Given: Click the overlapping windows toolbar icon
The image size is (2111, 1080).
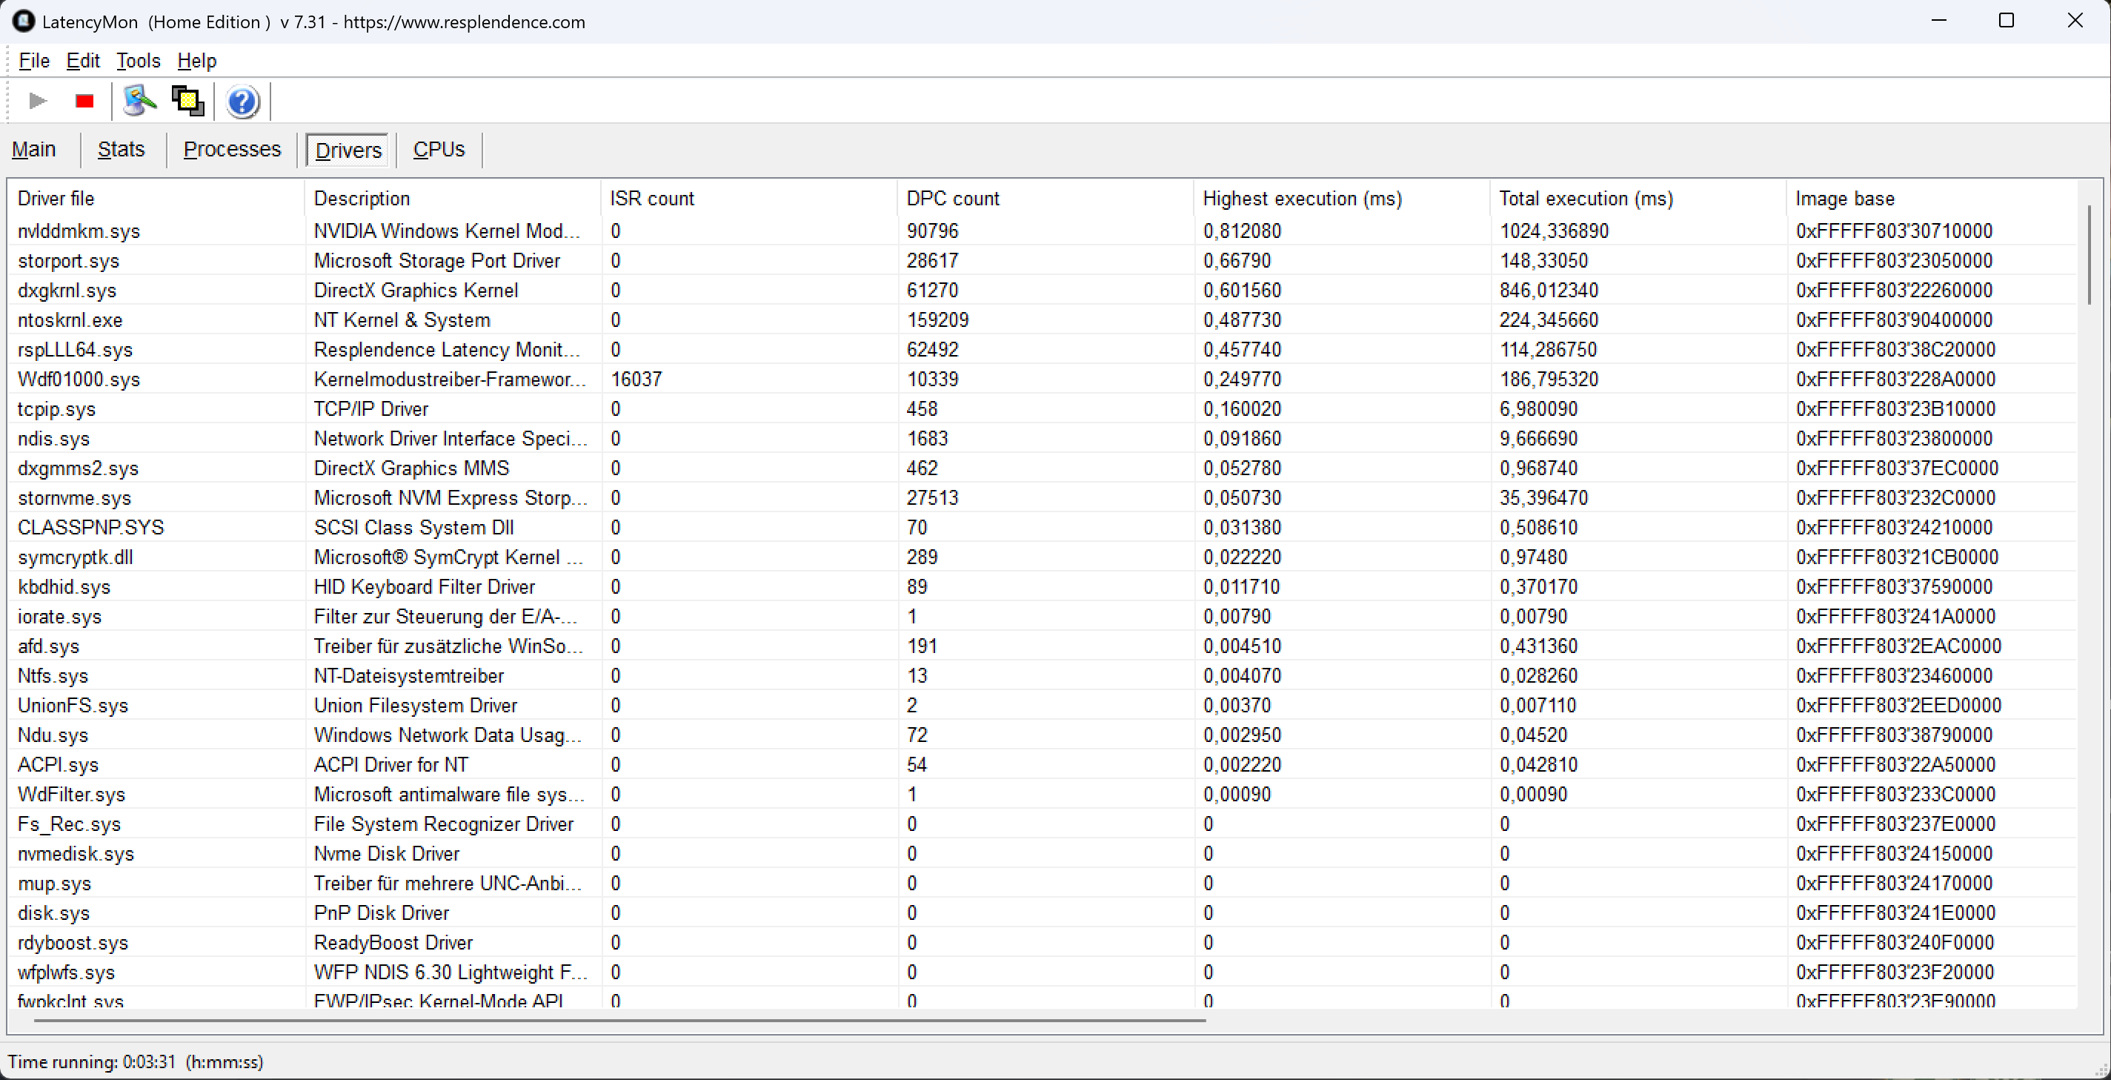Looking at the screenshot, I should tap(187, 101).
